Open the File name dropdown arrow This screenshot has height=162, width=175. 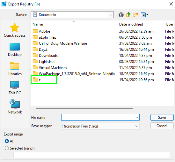(x=137, y=118)
